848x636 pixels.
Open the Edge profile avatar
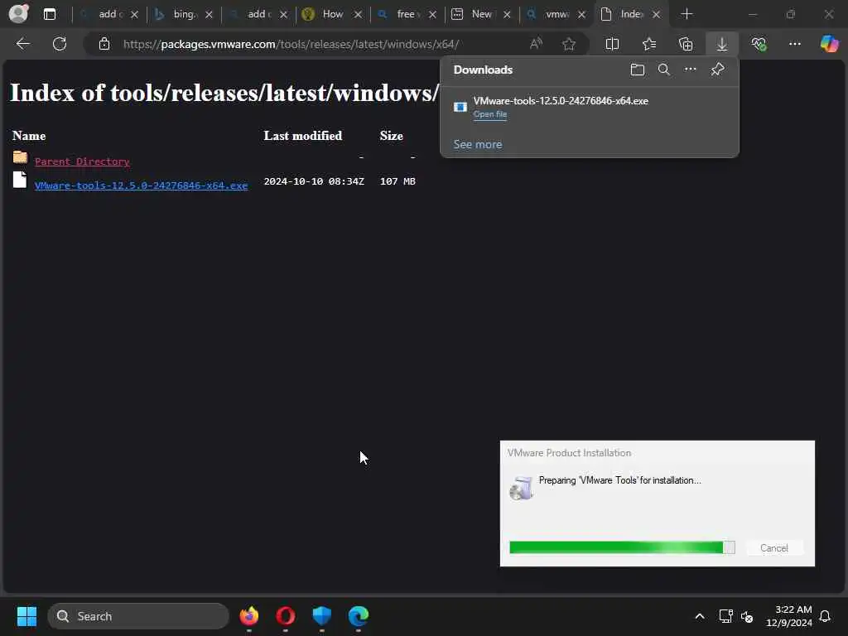pos(19,13)
